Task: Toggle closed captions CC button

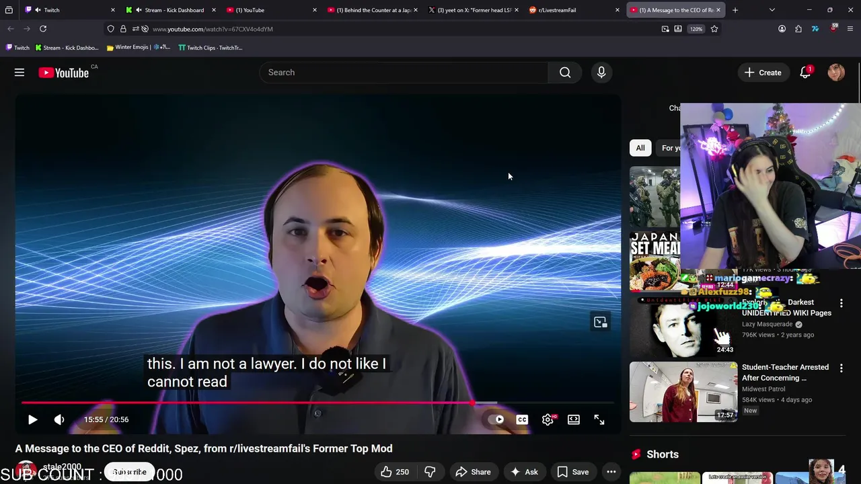Action: [x=522, y=419]
